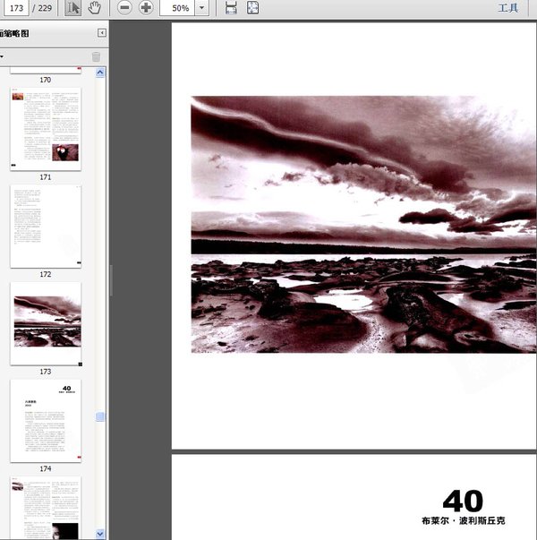Click the zoom out minus button
537x540 pixels.
pyautogui.click(x=124, y=8)
